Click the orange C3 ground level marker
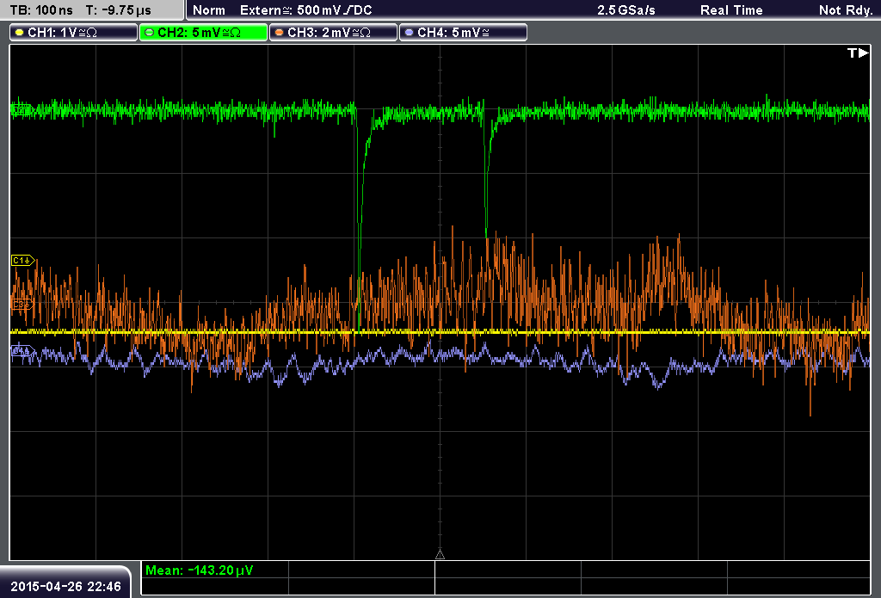This screenshot has height=598, width=881. 22,304
